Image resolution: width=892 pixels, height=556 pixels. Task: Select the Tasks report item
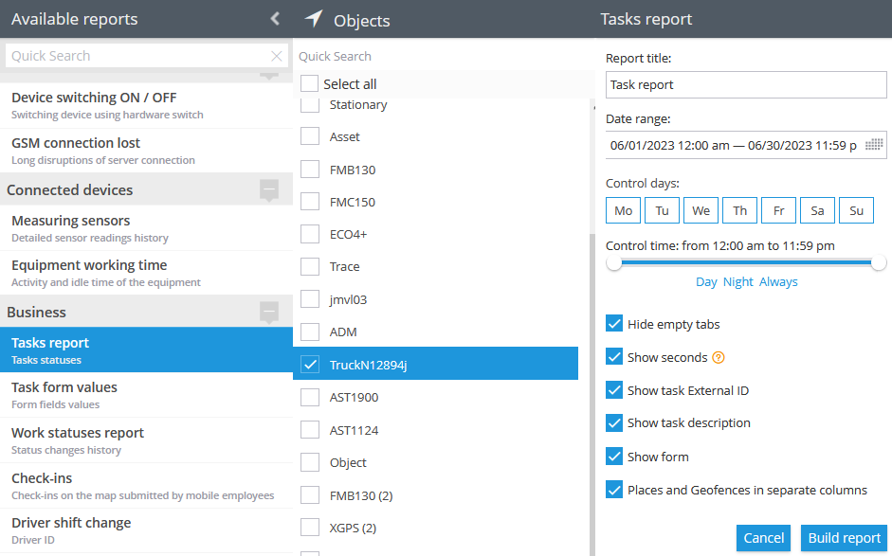click(x=146, y=350)
